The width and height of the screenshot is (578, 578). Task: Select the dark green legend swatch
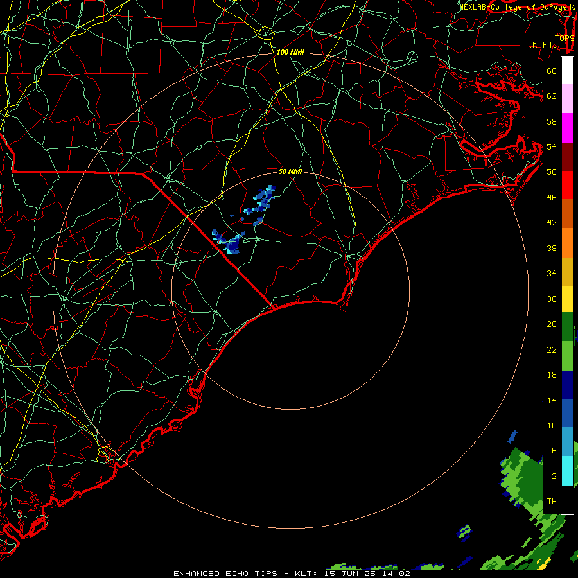click(x=567, y=327)
